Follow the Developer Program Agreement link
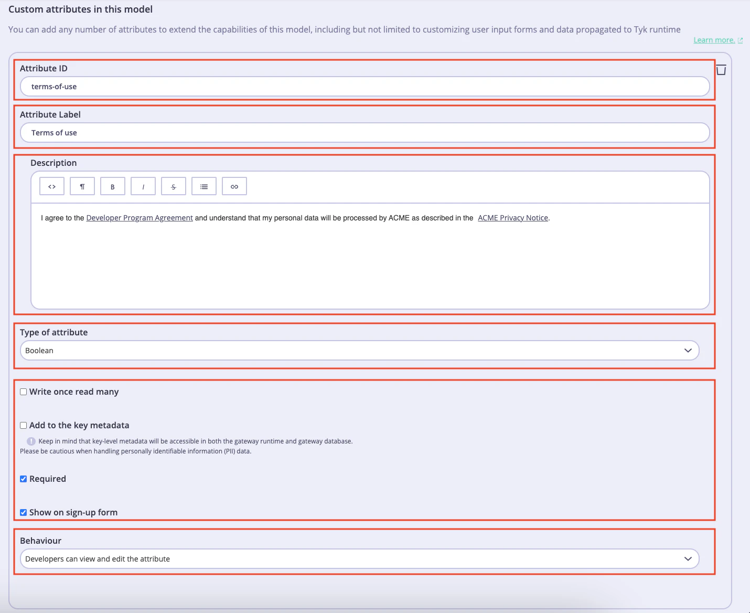750x613 pixels. tap(139, 217)
